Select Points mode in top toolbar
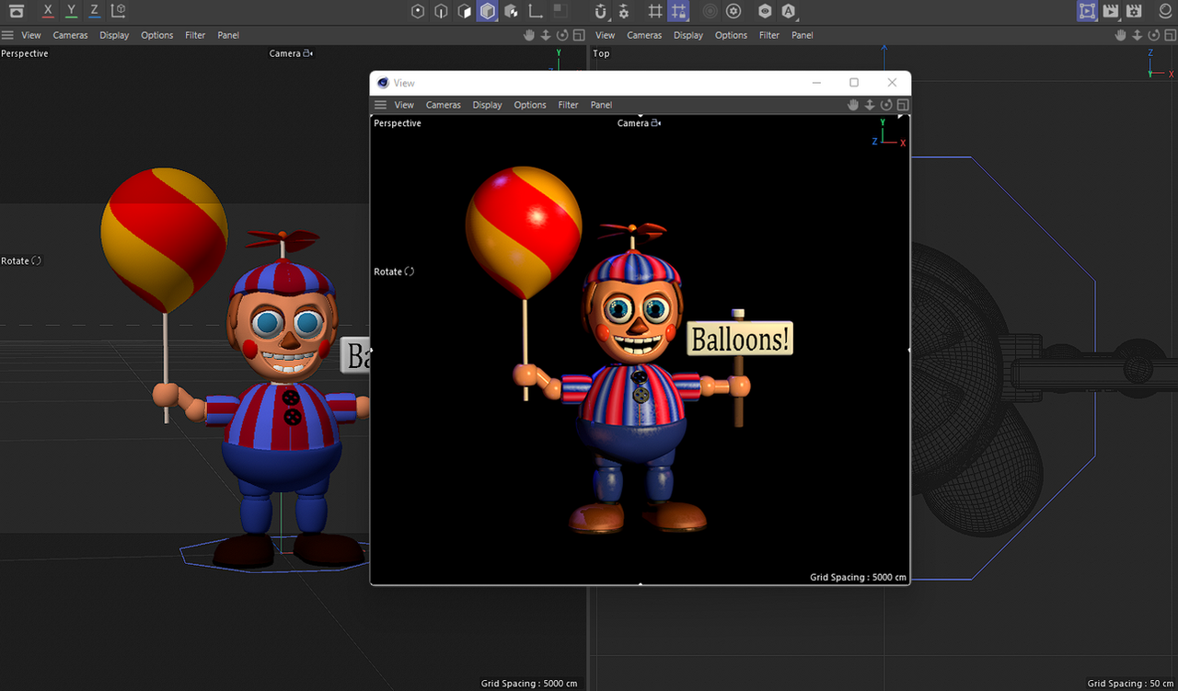Viewport: 1178px width, 691px height. pos(418,11)
